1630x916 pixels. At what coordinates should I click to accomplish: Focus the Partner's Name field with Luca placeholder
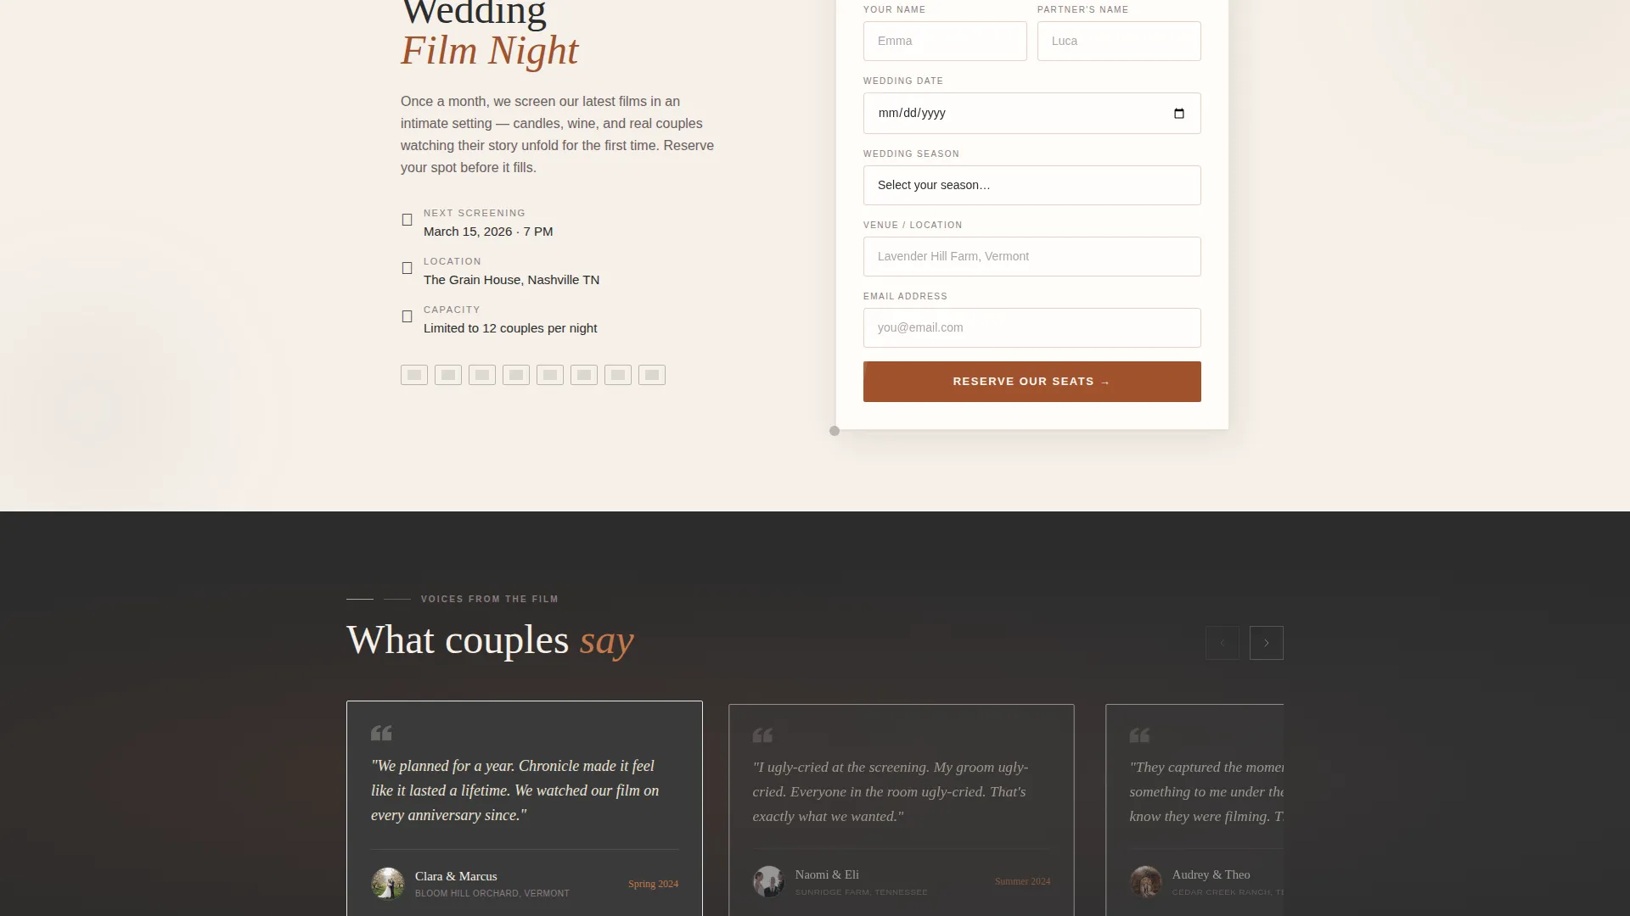pos(1119,41)
